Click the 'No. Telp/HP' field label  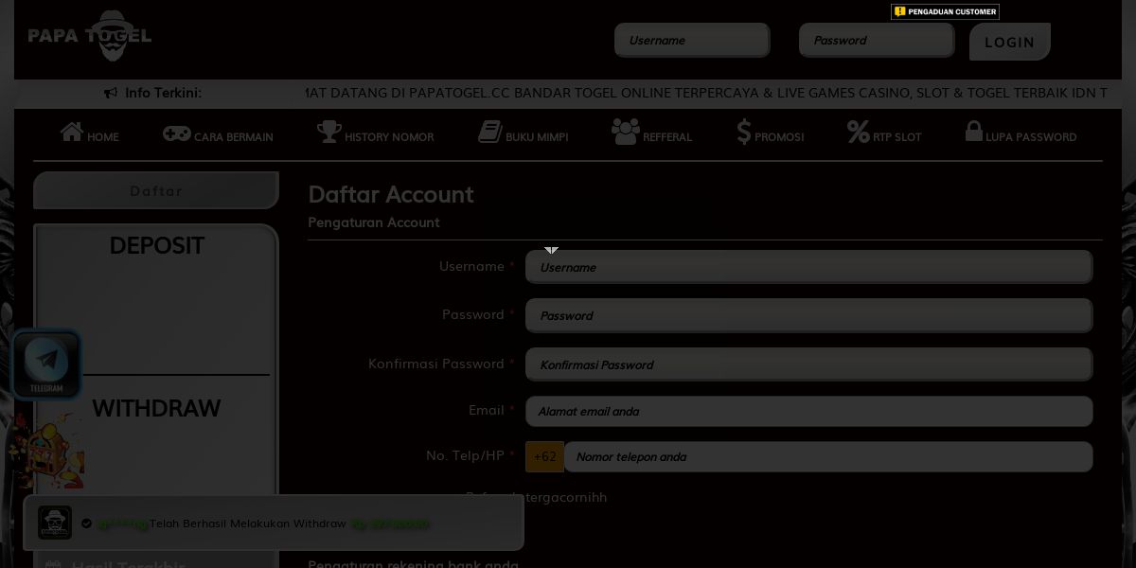tap(465, 455)
